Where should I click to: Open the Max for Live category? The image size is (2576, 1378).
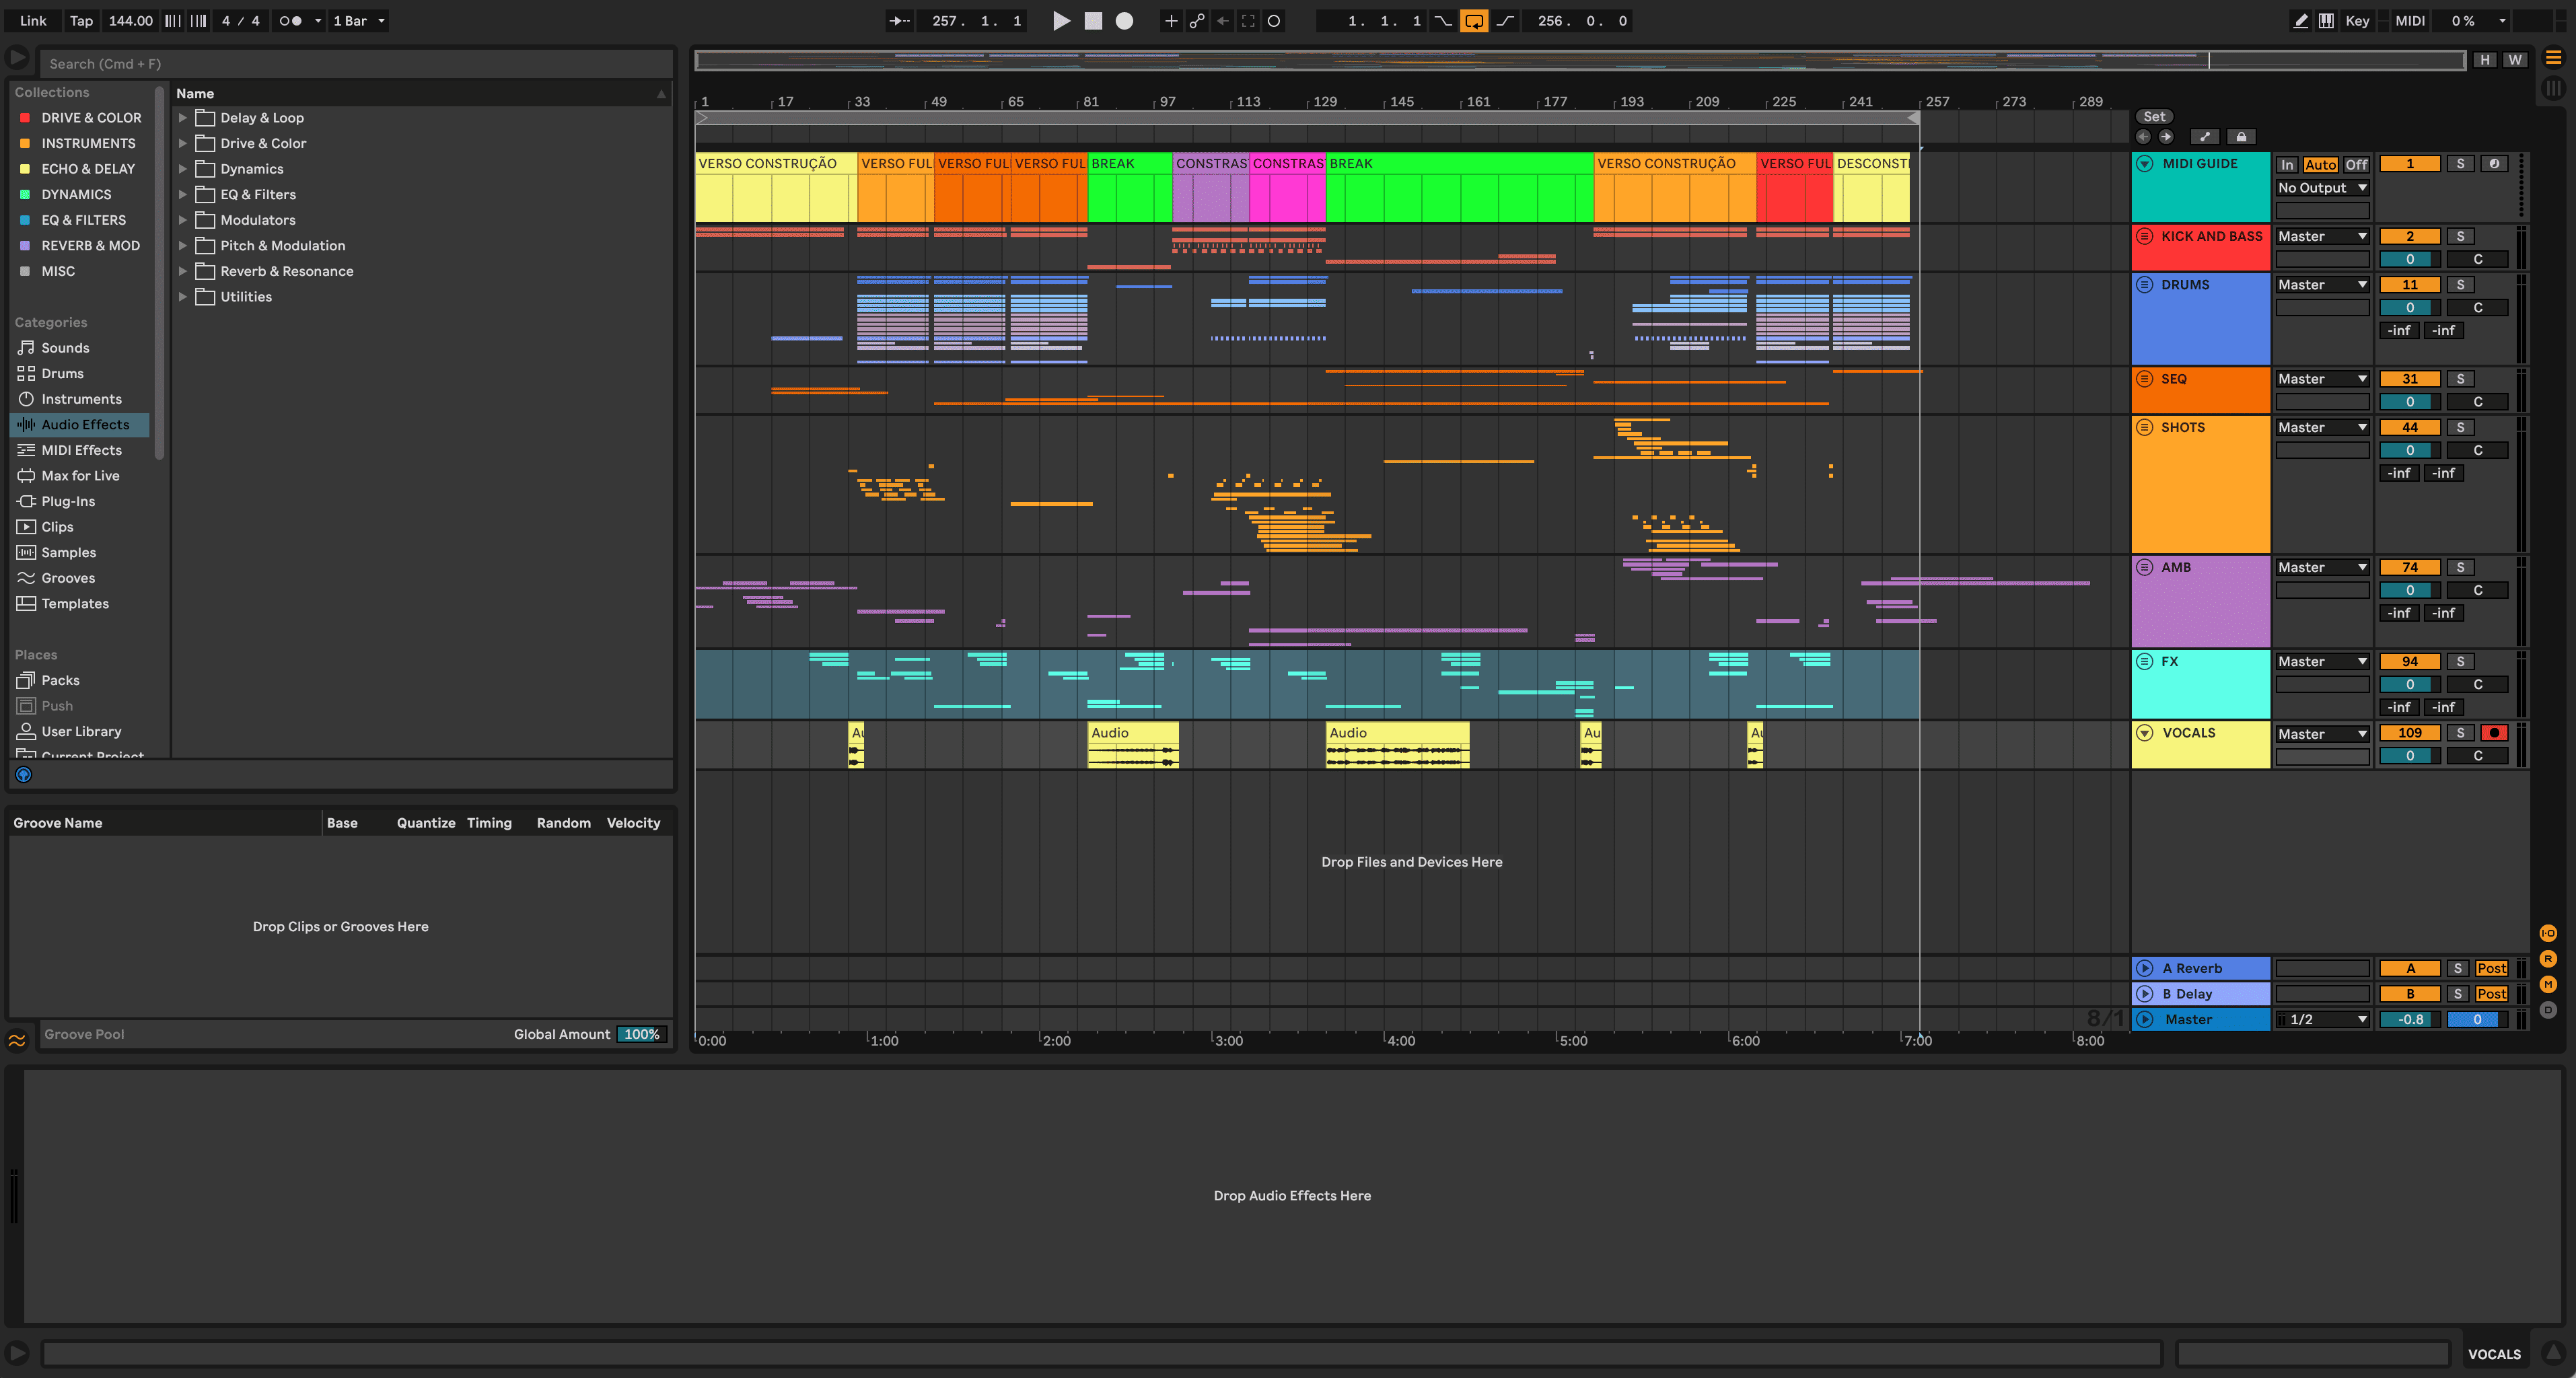click(x=80, y=476)
